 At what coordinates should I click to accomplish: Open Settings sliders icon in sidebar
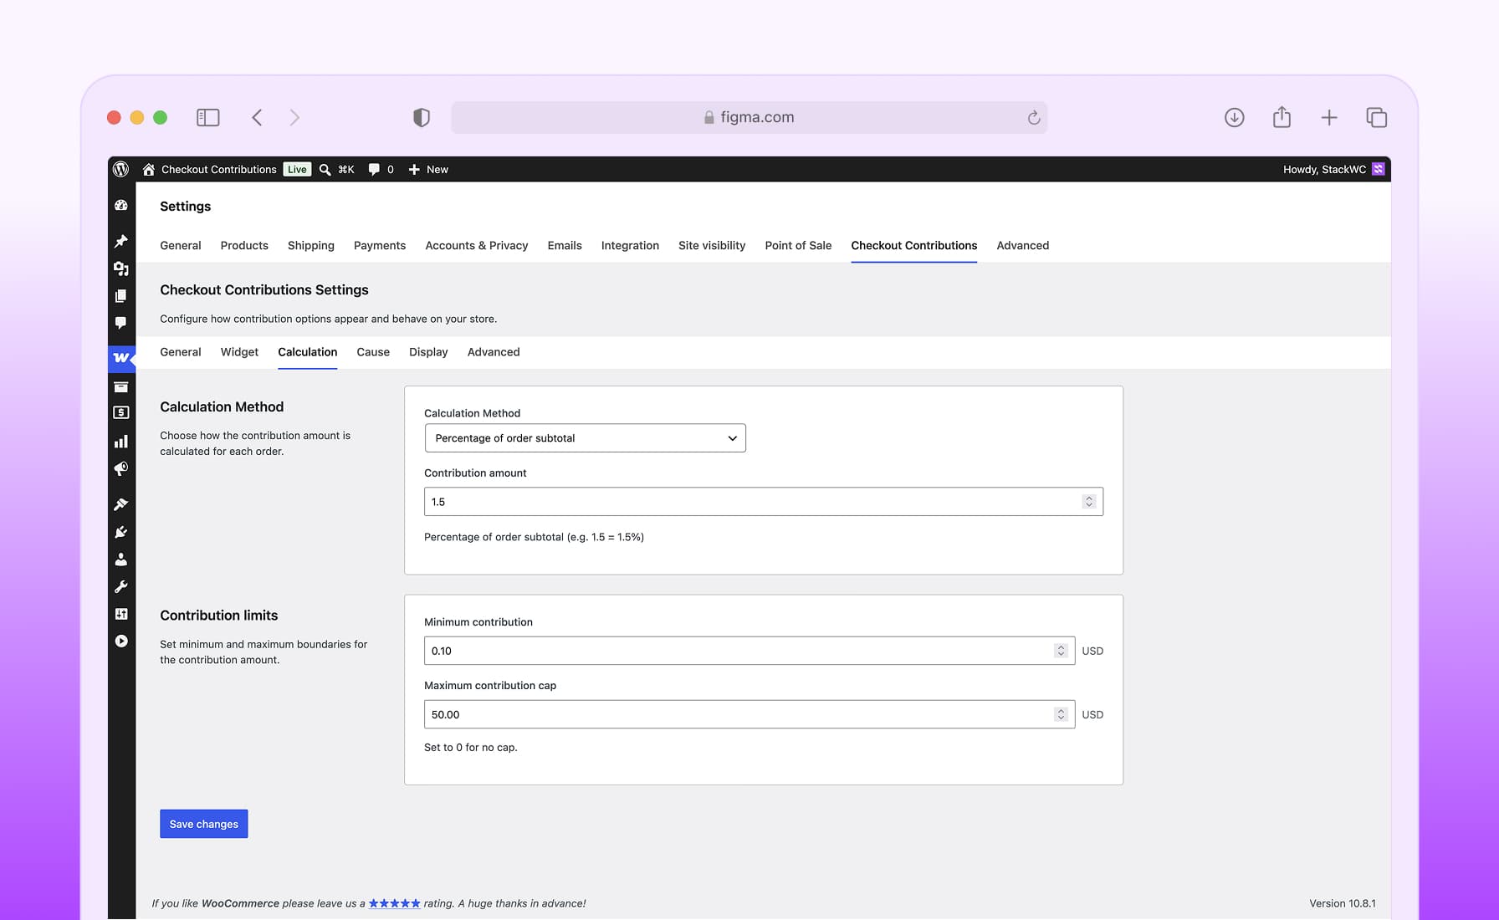click(121, 614)
